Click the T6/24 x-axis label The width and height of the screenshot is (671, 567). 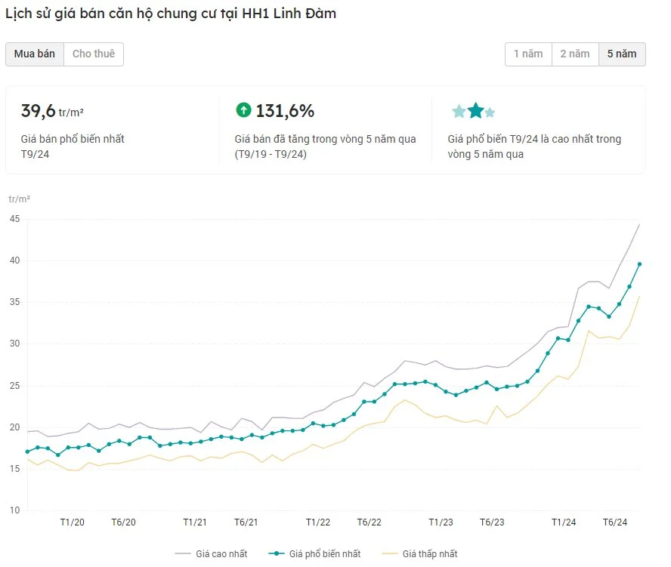[x=615, y=522]
